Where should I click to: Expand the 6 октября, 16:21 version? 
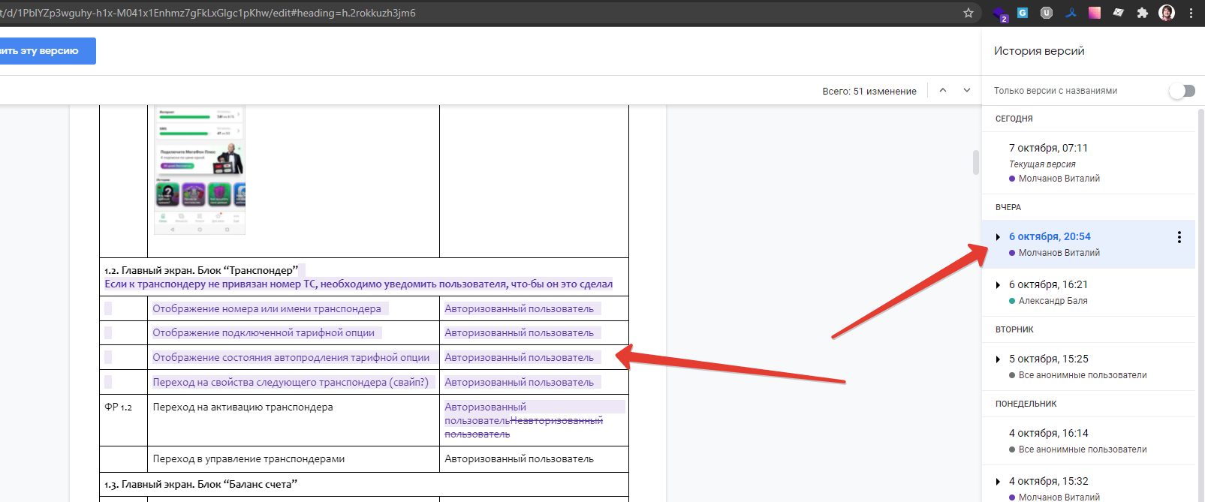coord(998,285)
